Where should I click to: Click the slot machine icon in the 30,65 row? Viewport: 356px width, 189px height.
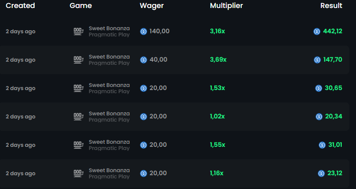click(79, 88)
